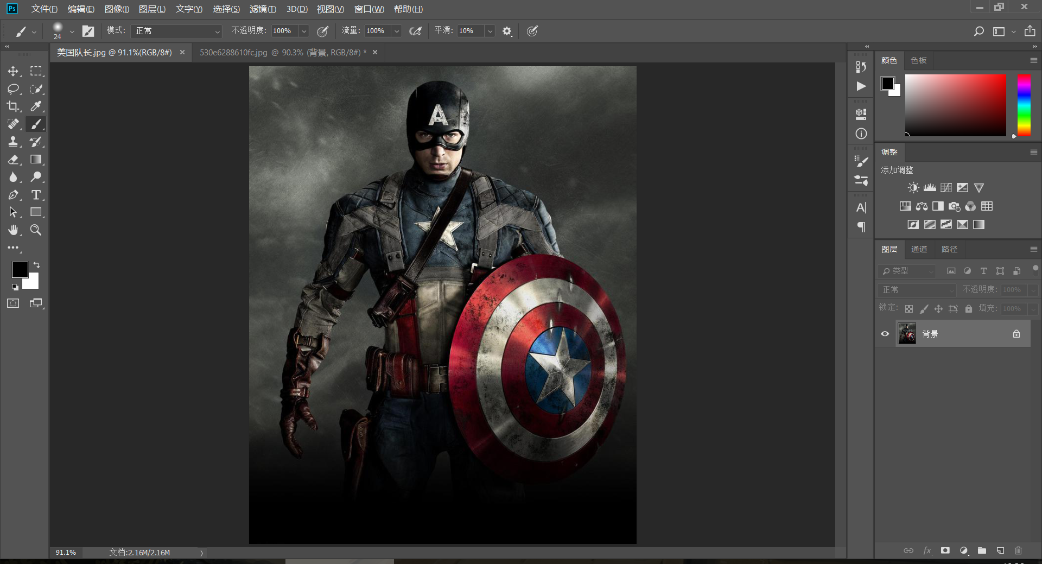Toggle pressure for opacity
The width and height of the screenshot is (1042, 564).
pos(322,31)
